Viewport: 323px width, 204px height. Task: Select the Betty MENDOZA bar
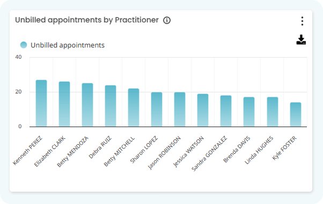[x=87, y=105]
